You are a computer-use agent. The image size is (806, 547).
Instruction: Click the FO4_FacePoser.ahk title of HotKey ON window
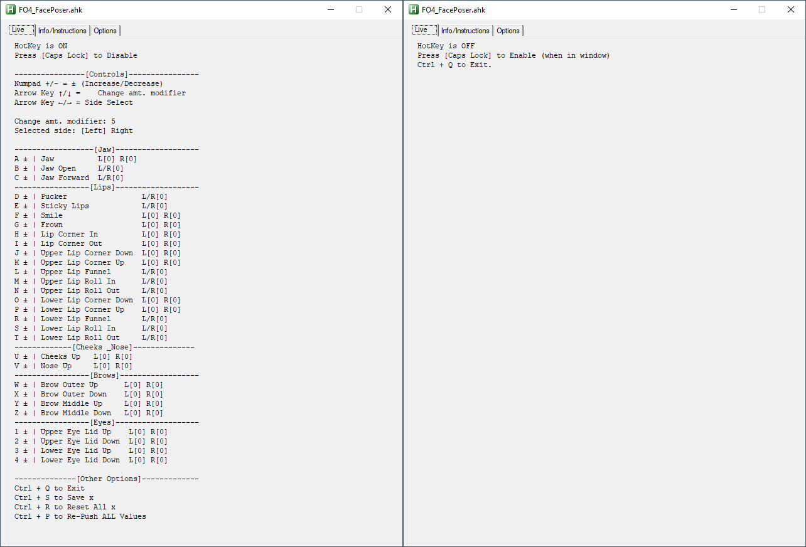tap(51, 9)
